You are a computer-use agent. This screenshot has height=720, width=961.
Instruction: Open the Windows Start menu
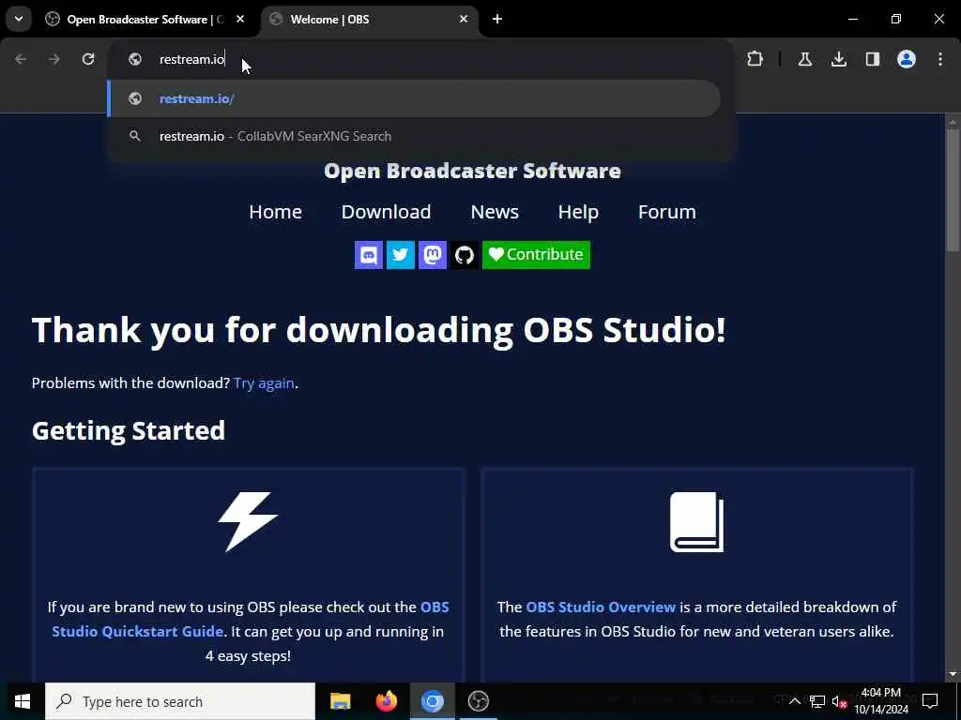click(x=23, y=701)
